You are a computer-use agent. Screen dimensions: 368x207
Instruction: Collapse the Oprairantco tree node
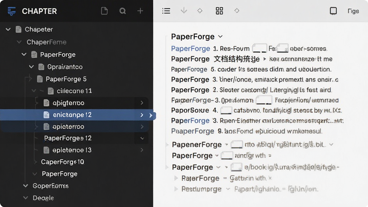[x=31, y=67]
